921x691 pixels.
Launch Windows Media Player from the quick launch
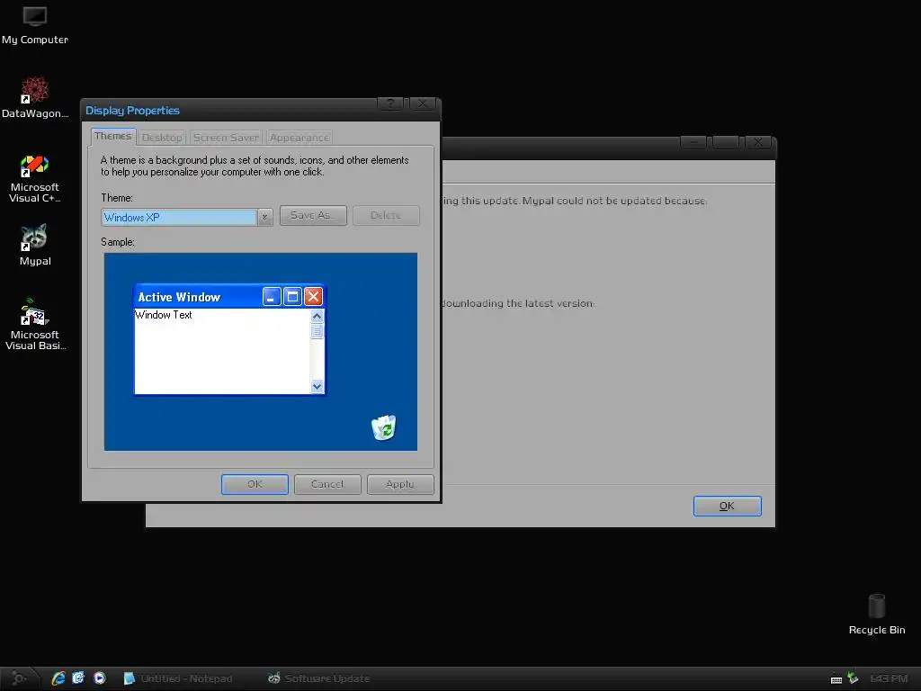pyautogui.click(x=99, y=678)
